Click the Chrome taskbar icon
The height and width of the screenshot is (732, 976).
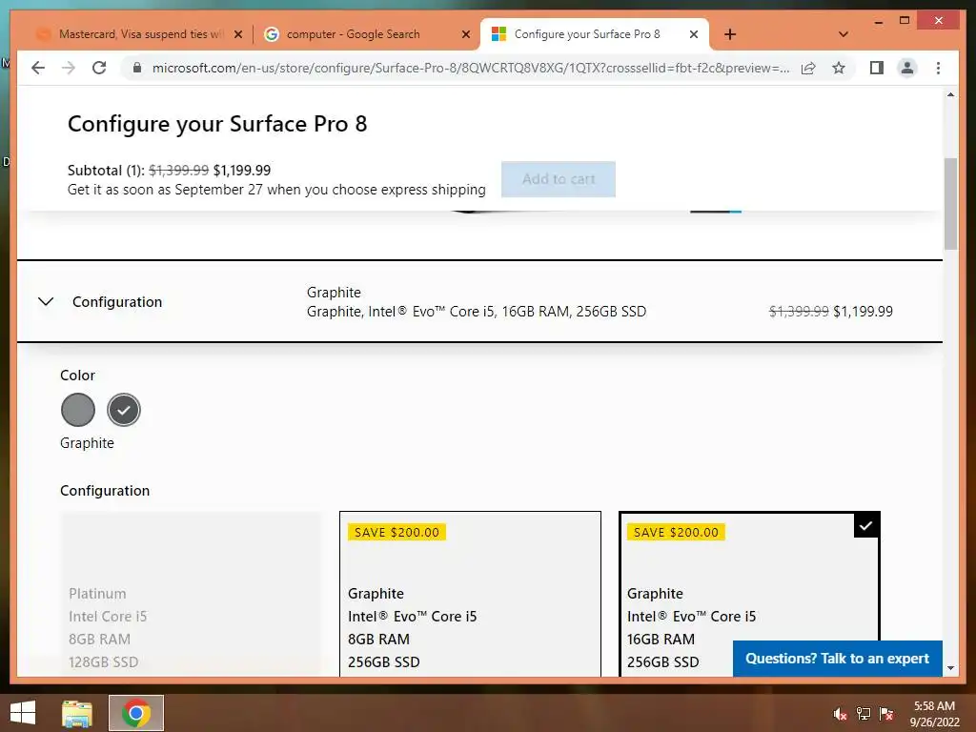click(136, 713)
